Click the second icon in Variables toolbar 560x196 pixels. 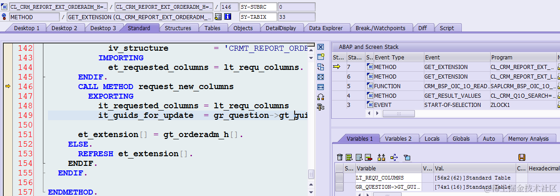point(349,158)
